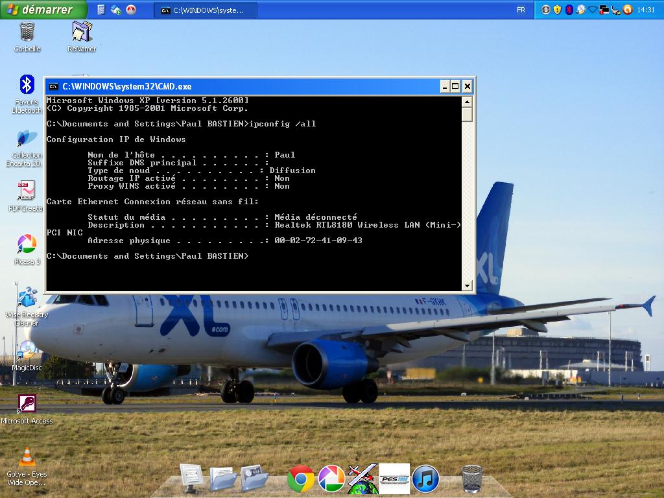The image size is (664, 498).
Task: Open the orange round tray icon beside the clock
Action: 628,10
